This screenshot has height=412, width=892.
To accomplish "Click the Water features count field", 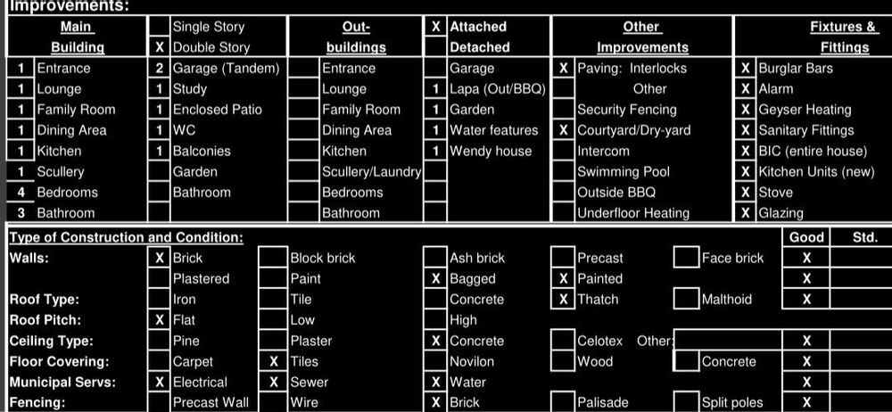I will (x=434, y=130).
